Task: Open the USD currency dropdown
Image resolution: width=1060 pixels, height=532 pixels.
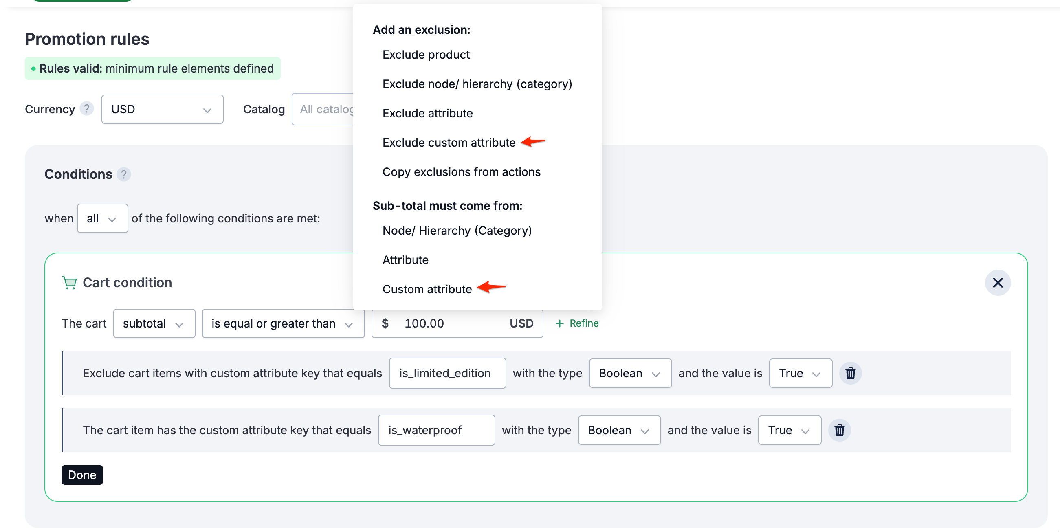Action: tap(162, 109)
